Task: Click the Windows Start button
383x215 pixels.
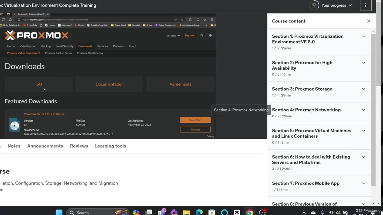Action: coord(59,213)
